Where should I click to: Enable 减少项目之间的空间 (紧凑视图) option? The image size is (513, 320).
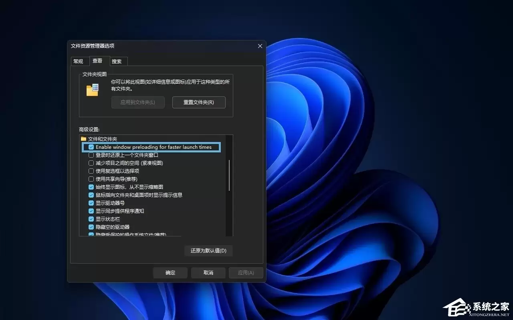[x=91, y=163]
